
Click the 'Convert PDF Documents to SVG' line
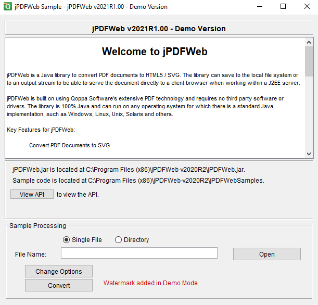(68, 145)
